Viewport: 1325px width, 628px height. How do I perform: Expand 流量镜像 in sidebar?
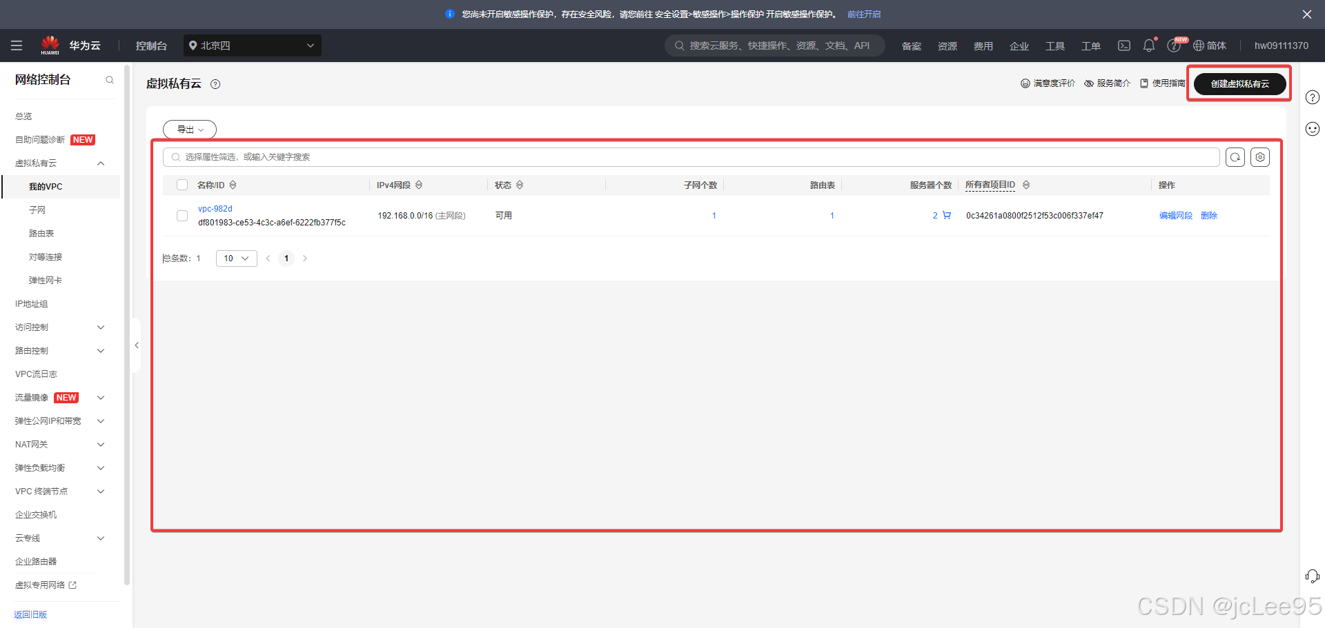[101, 398]
